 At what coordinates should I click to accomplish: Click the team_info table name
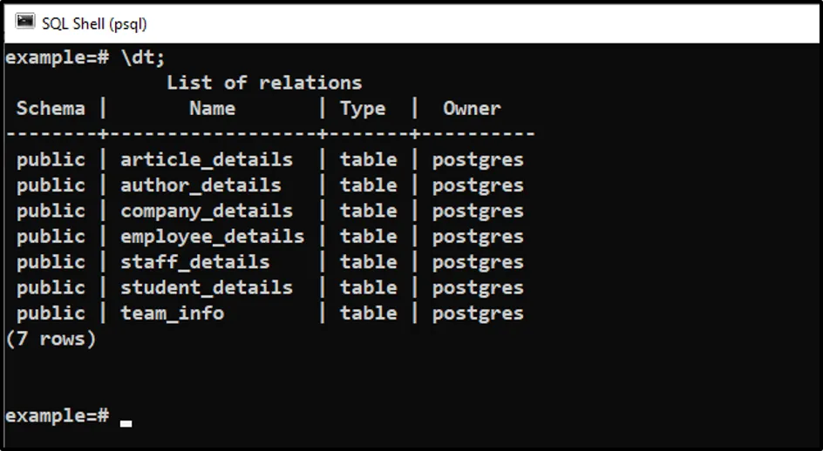172,313
